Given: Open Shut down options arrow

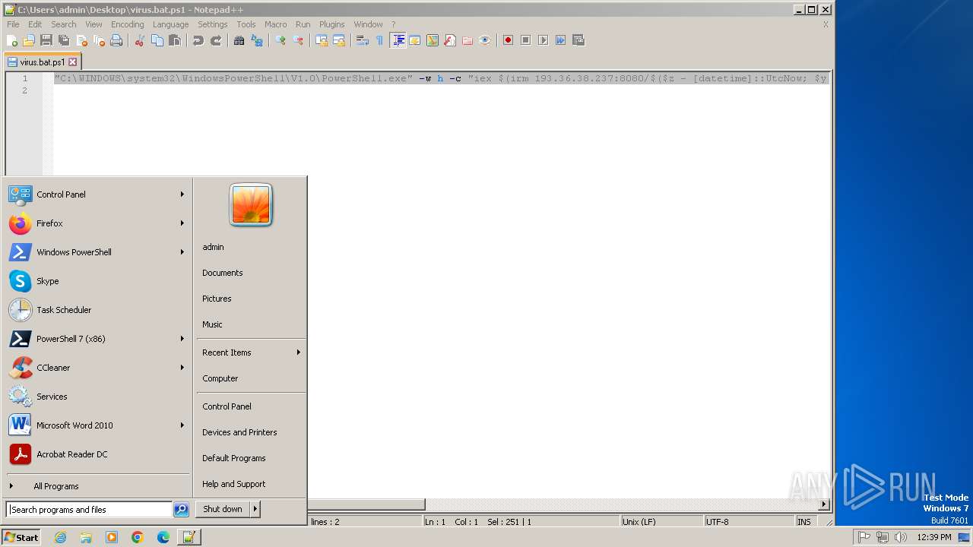Looking at the screenshot, I should [255, 509].
